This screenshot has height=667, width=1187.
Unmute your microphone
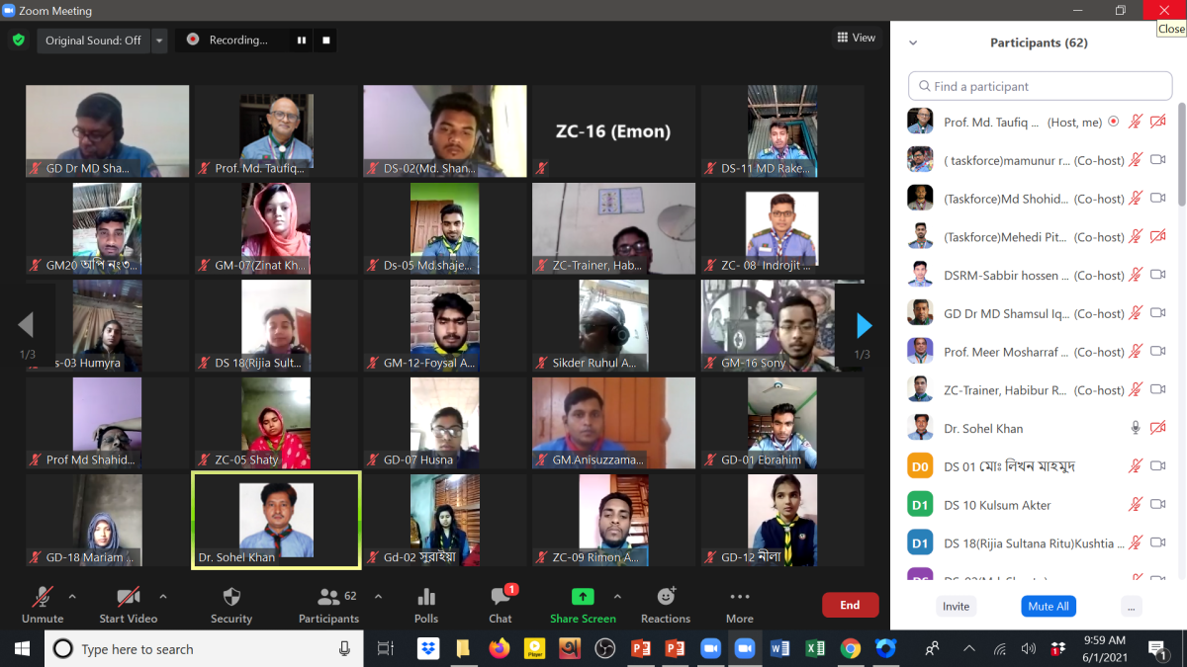[42, 604]
